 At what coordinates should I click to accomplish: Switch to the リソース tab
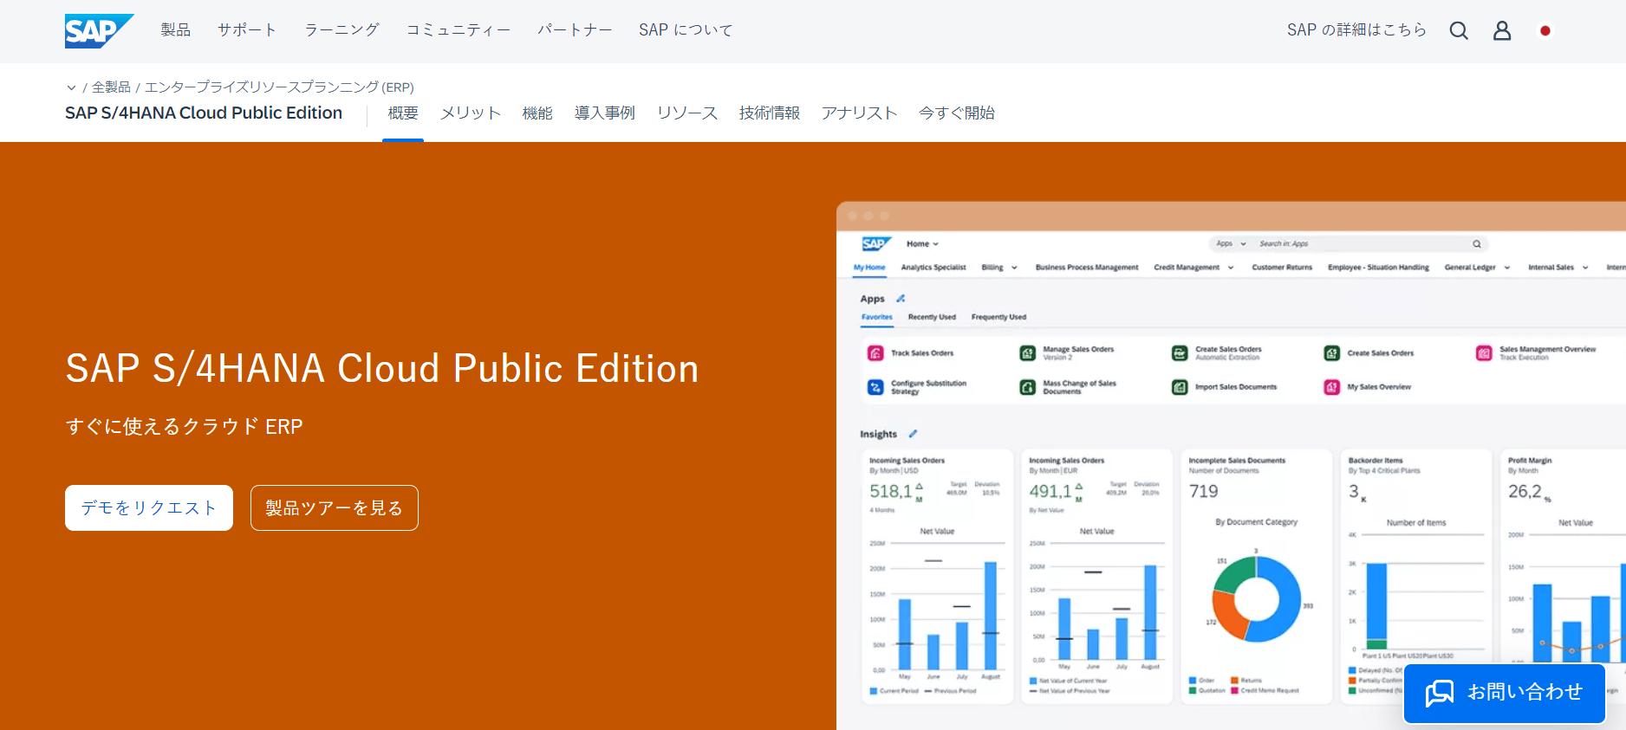tap(687, 113)
